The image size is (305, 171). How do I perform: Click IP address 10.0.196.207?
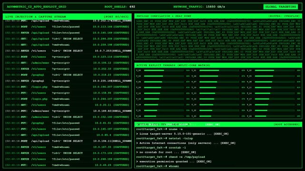point(102,87)
